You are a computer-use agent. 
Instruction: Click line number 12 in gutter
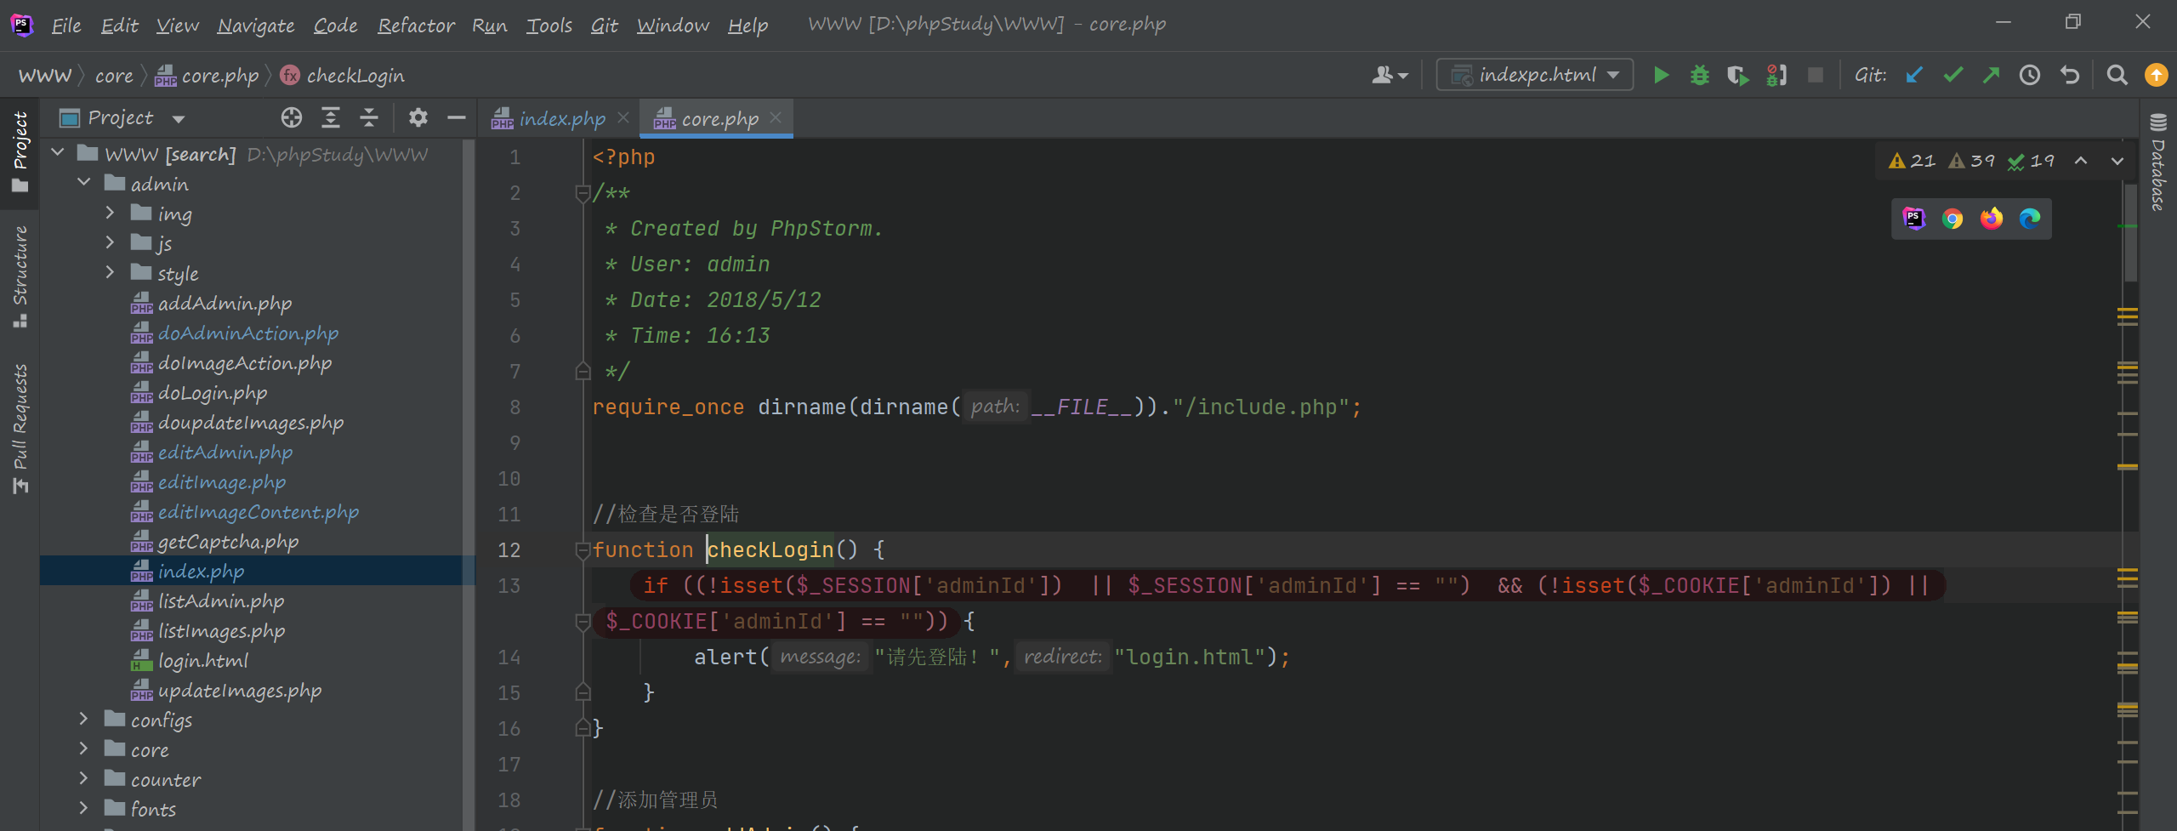(x=509, y=550)
